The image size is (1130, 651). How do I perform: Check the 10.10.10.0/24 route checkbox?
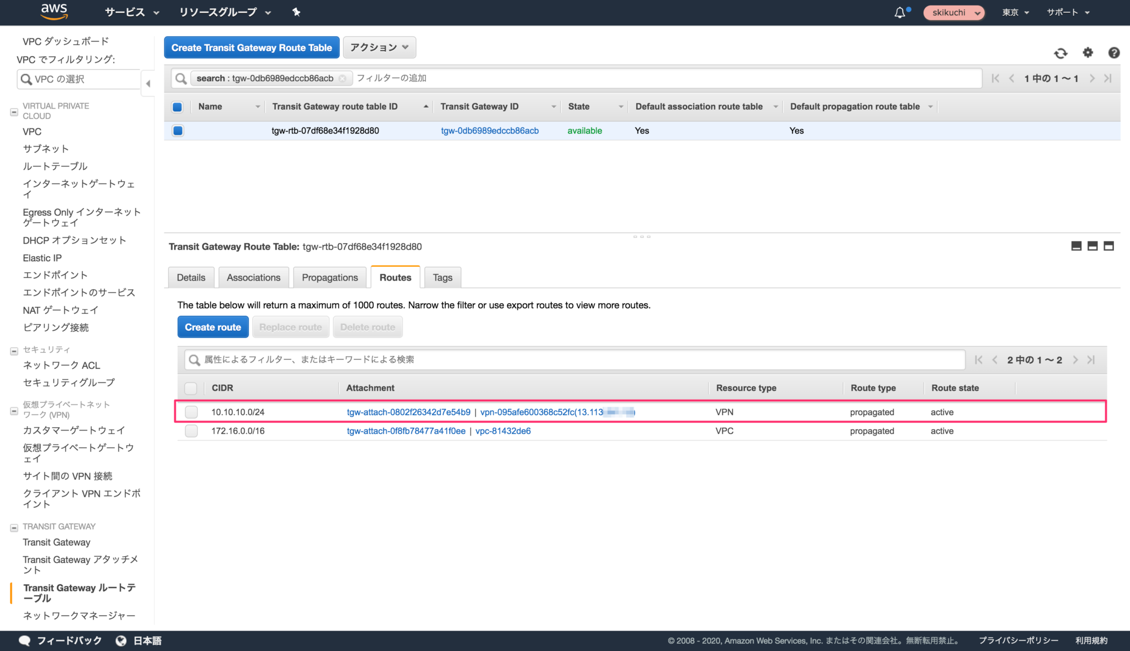coord(191,412)
